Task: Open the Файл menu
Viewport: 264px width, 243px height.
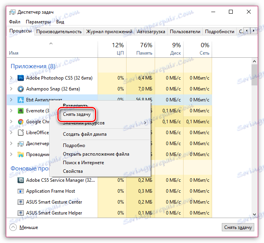Action: (x=15, y=22)
